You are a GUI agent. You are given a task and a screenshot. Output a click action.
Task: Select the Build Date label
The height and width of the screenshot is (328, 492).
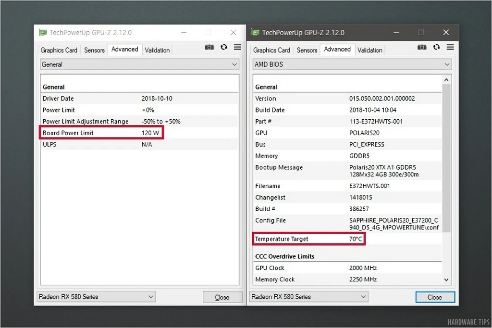coord(270,110)
